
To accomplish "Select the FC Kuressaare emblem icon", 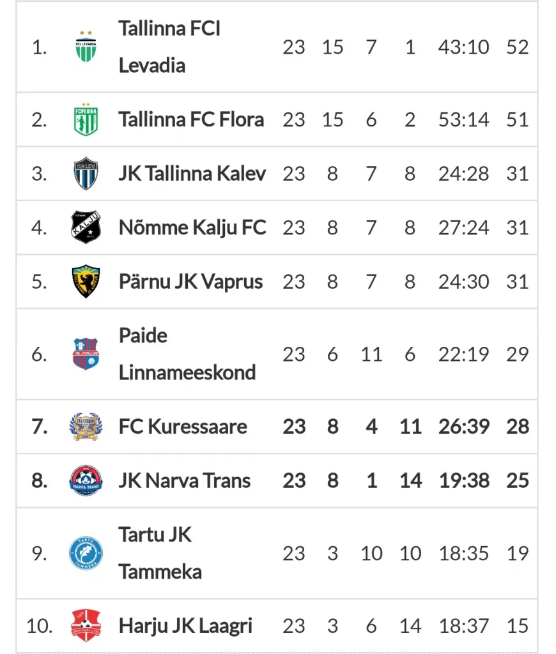I will 86,427.
